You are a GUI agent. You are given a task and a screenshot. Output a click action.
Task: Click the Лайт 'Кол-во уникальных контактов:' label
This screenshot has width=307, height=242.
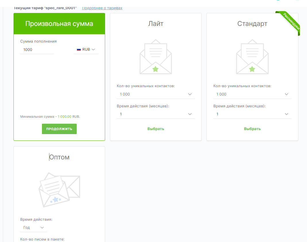(x=146, y=86)
